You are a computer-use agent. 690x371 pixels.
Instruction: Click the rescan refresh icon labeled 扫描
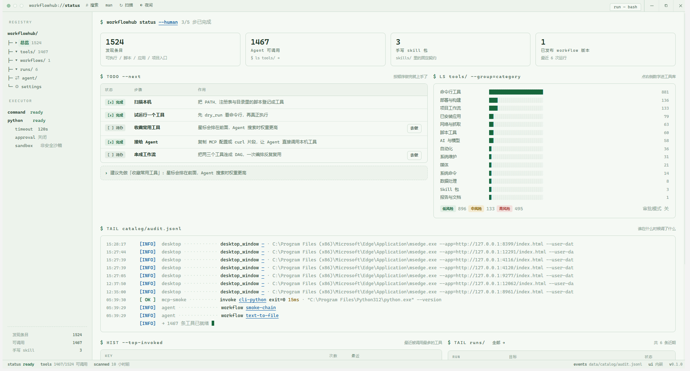tap(121, 5)
